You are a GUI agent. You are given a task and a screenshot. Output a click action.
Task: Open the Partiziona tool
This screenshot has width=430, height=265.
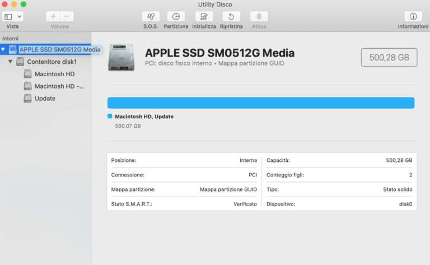point(176,16)
